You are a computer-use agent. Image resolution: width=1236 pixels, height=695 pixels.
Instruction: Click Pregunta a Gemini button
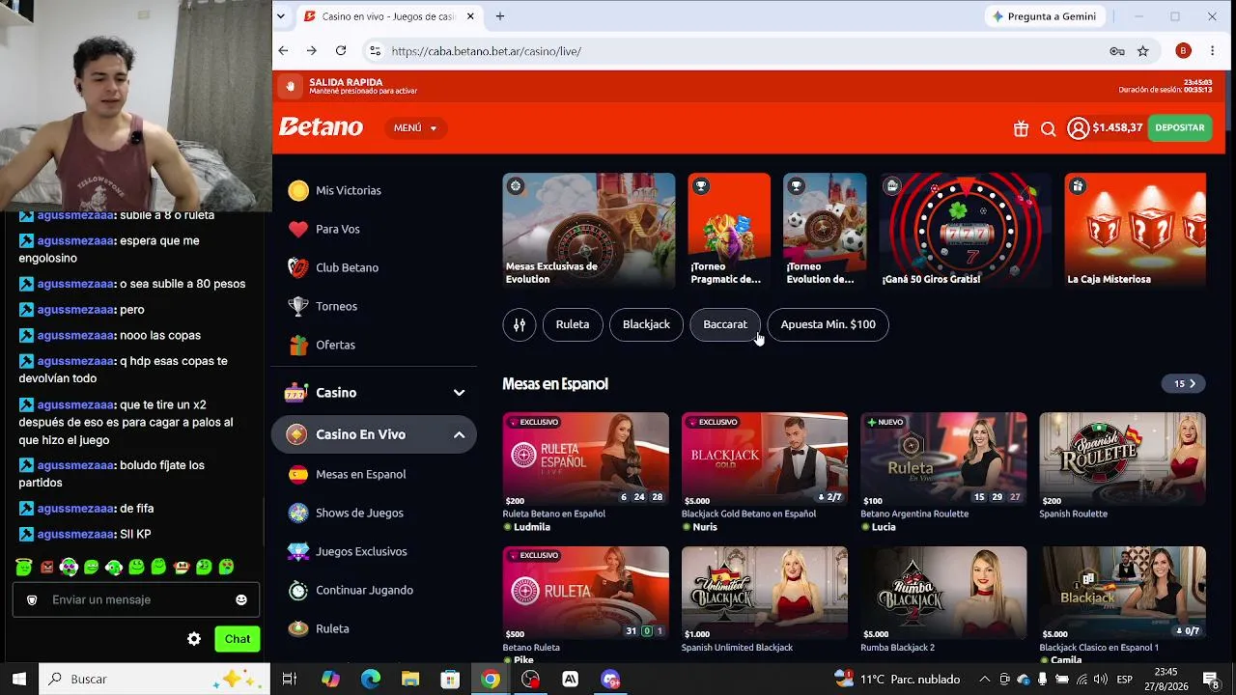click(x=1044, y=16)
